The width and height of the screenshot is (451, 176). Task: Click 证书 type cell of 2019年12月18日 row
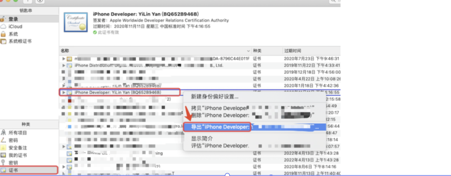coord(257,72)
